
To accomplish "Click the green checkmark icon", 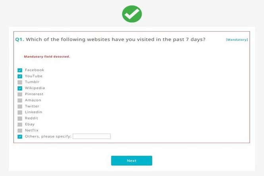I will point(132,14).
